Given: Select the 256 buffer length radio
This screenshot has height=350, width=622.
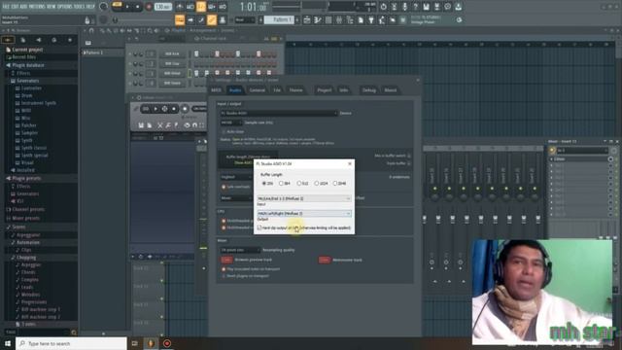Looking at the screenshot, I should pyautogui.click(x=264, y=184).
